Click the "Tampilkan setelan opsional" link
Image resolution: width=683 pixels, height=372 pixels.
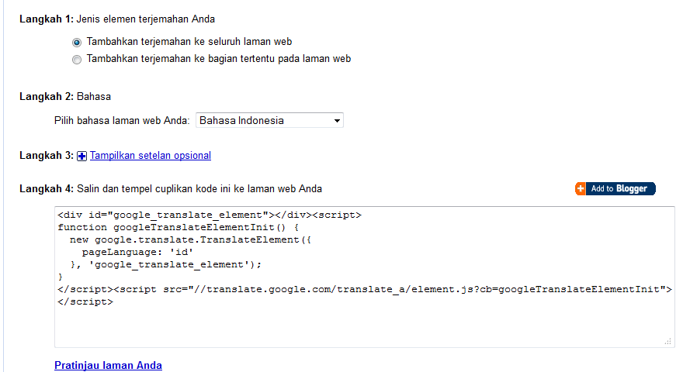pyautogui.click(x=151, y=156)
